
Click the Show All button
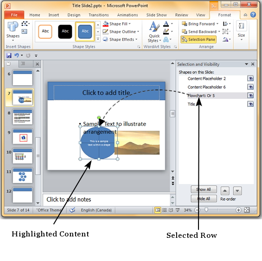(204, 189)
